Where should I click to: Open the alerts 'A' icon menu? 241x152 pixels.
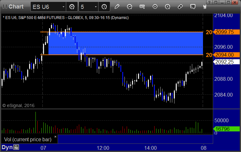pos(168,7)
